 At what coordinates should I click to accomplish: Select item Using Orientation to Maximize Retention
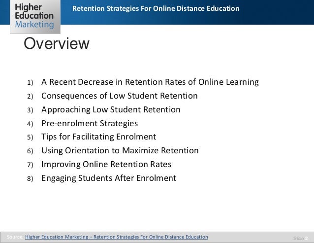coord(120,150)
